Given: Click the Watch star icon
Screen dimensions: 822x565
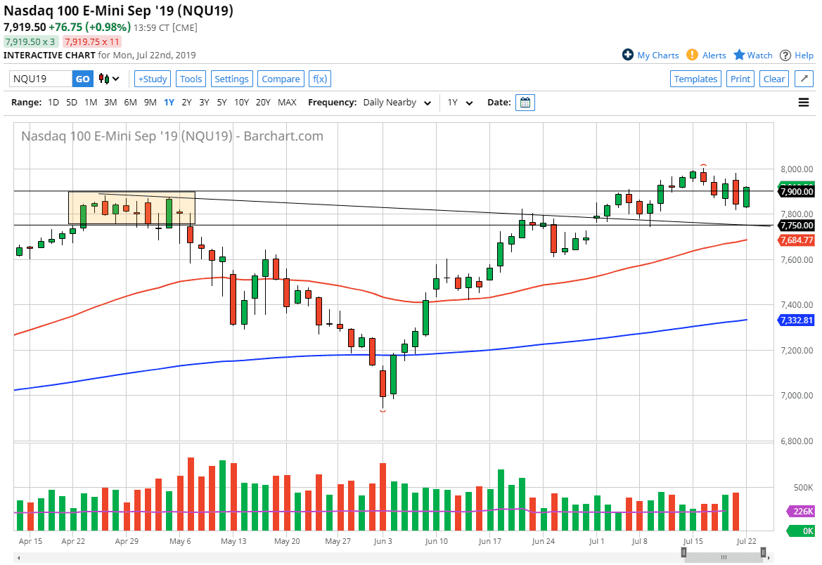Looking at the screenshot, I should (739, 55).
